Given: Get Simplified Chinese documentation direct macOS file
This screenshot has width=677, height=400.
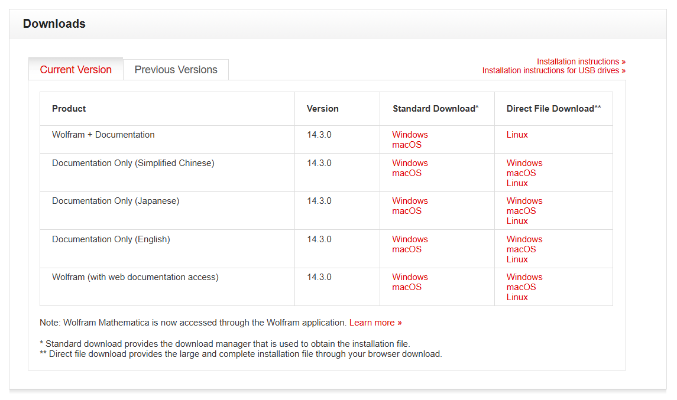Looking at the screenshot, I should coord(521,173).
